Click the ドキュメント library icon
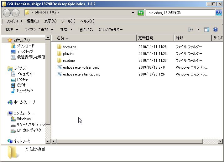The image size is (224, 162). coord(13,74)
